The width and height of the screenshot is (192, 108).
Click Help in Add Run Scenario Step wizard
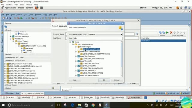click(58, 83)
